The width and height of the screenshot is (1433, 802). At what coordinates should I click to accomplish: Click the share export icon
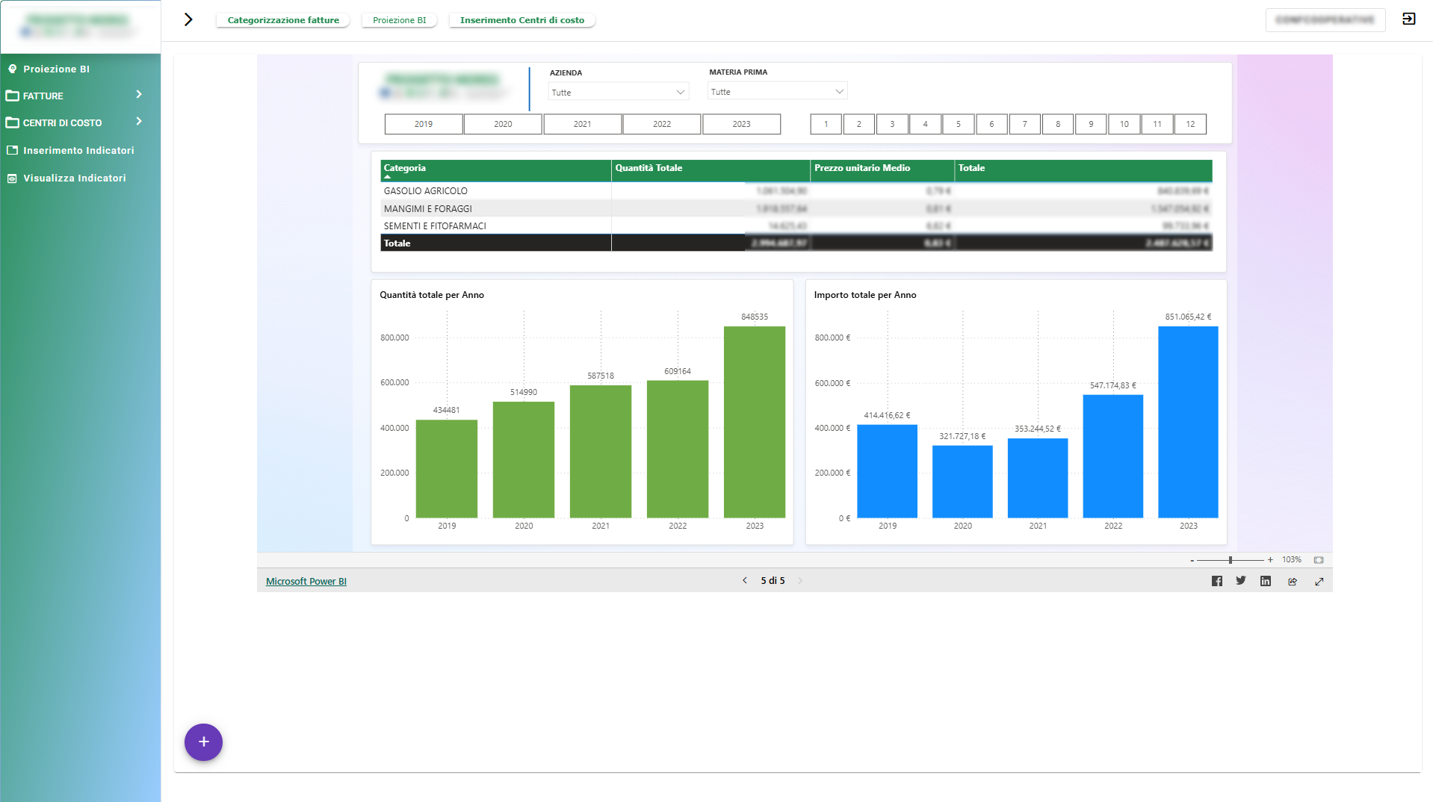1292,581
